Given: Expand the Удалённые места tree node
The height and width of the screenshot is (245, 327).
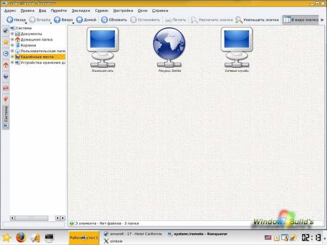Looking at the screenshot, I should pos(12,57).
